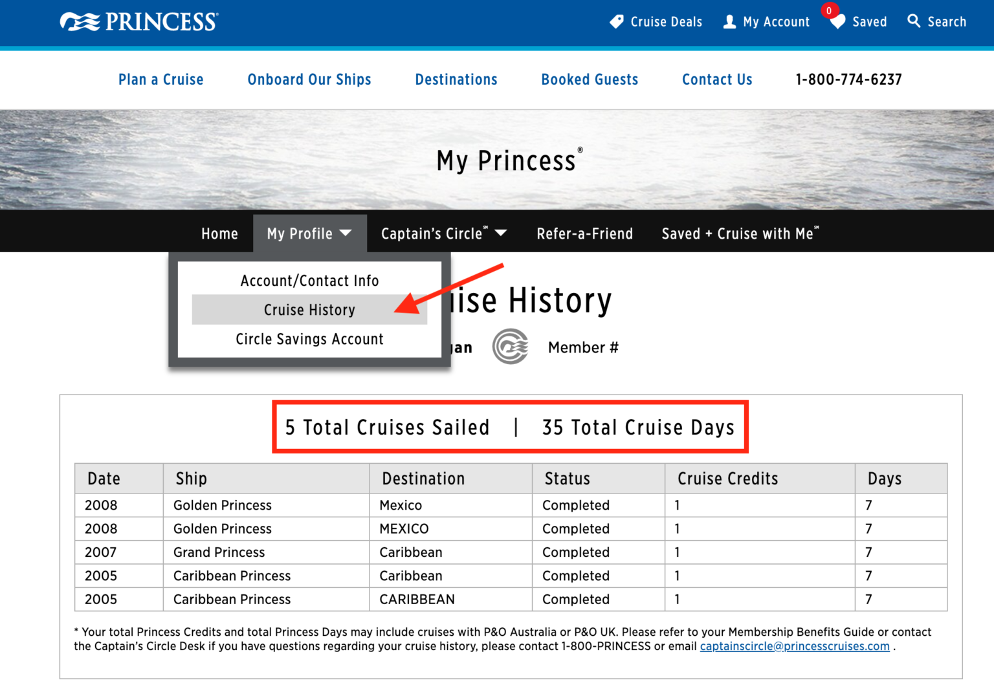Click Contact Us in the navigation

pos(717,80)
